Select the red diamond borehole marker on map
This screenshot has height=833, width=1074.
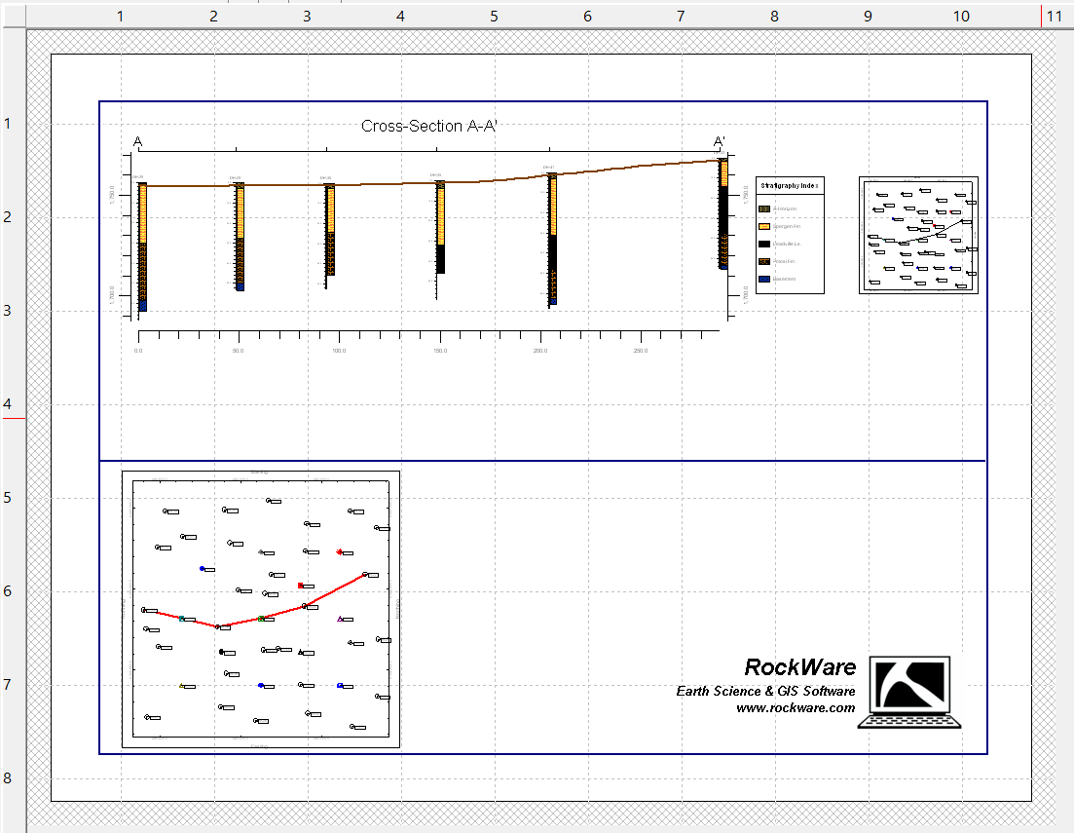tap(339, 551)
